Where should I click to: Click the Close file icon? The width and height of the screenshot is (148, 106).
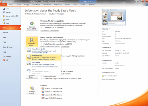pos(4,23)
